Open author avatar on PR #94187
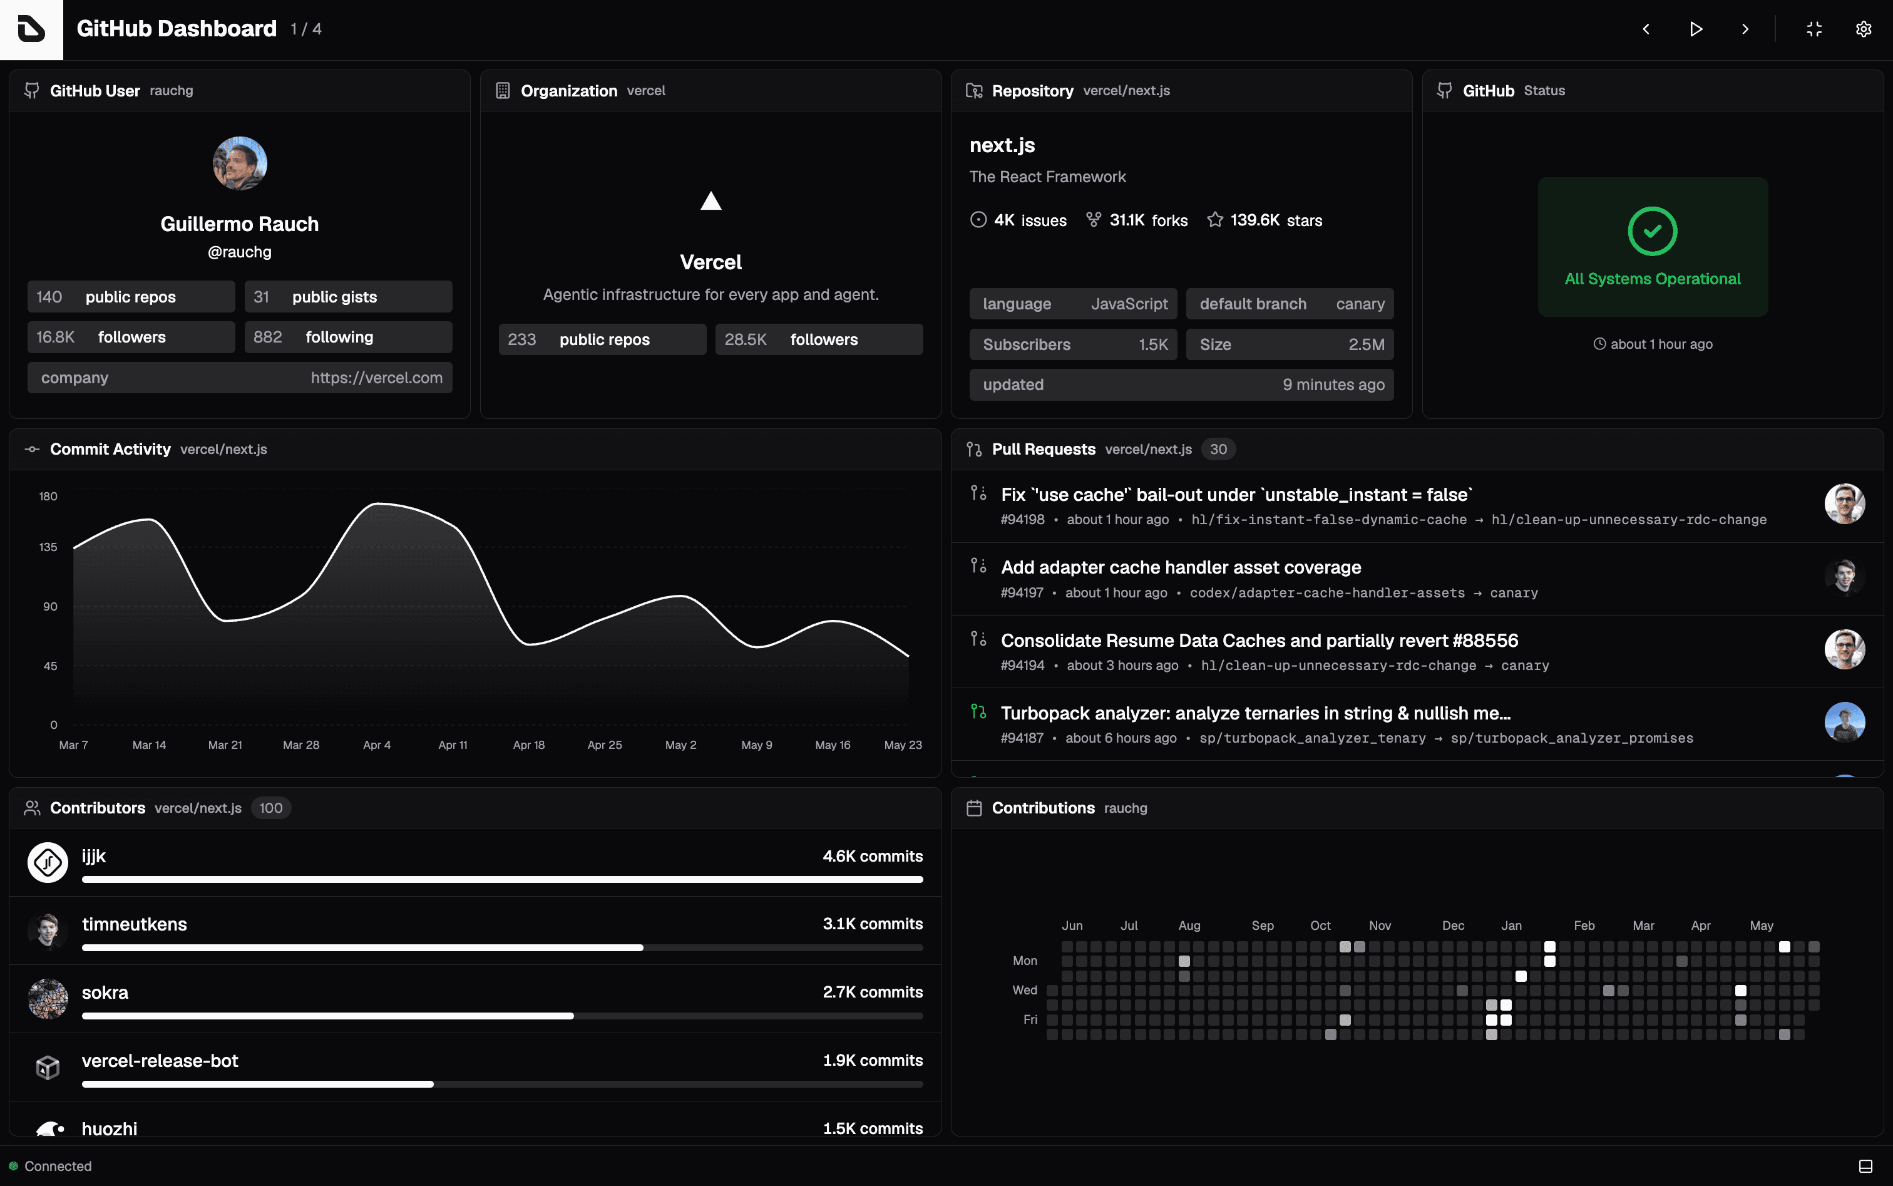Viewport: 1893px width, 1186px height. [x=1844, y=721]
